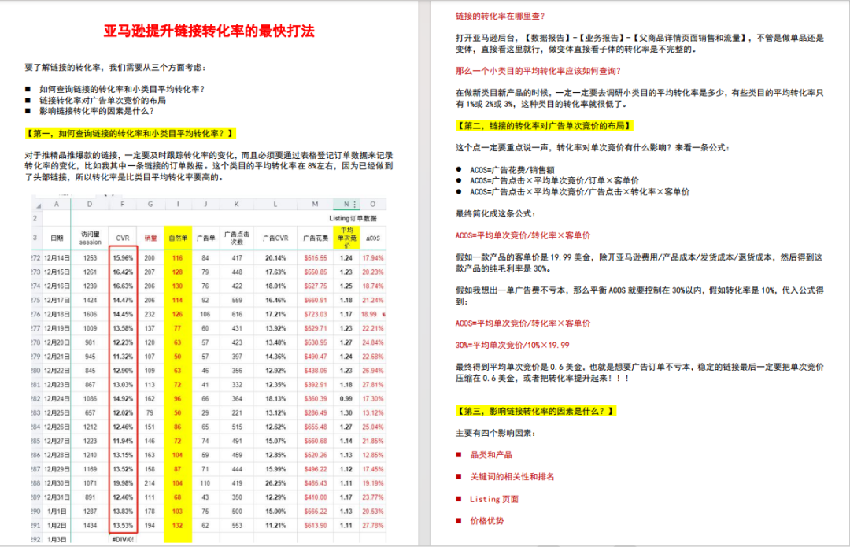Click the 广告花费 header cell
This screenshot has width=850, height=547.
(316, 238)
